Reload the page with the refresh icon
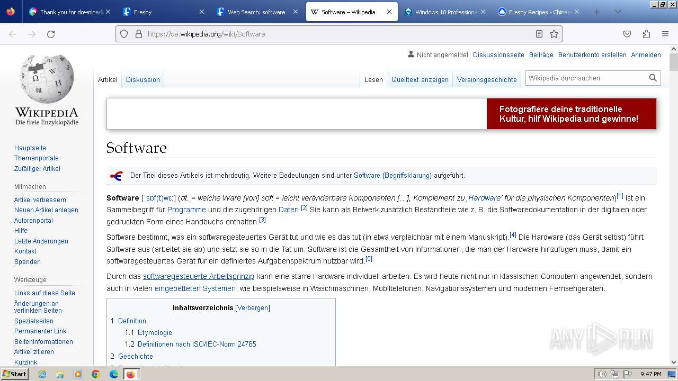678x381 pixels. 51,34
